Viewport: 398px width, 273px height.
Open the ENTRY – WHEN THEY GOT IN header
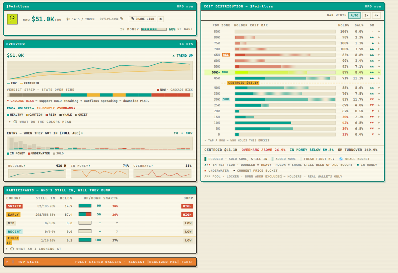point(45,133)
